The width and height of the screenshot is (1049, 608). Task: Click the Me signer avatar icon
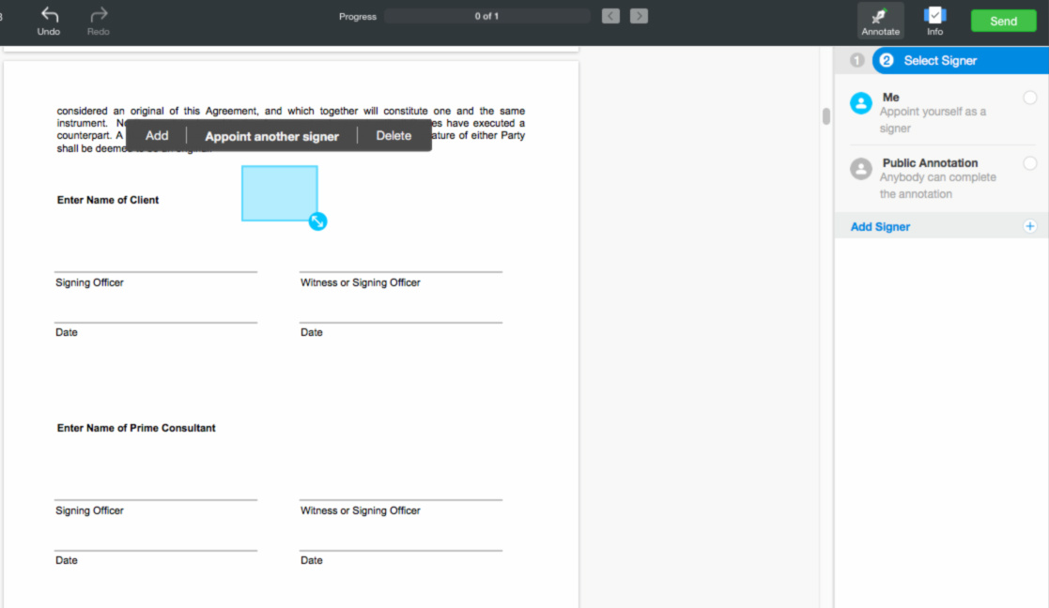click(861, 103)
